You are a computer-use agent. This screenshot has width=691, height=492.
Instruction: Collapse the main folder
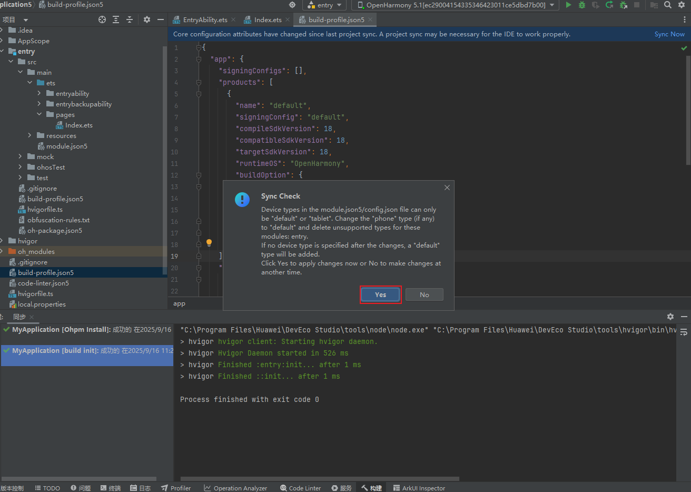(x=21, y=72)
